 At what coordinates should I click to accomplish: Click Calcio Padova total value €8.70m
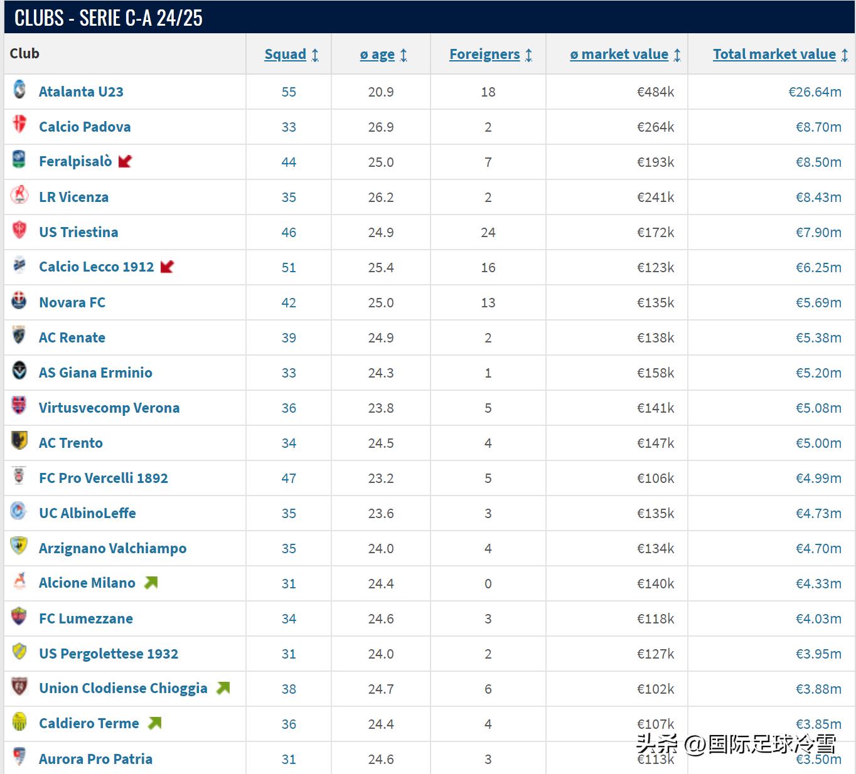pyautogui.click(x=818, y=127)
